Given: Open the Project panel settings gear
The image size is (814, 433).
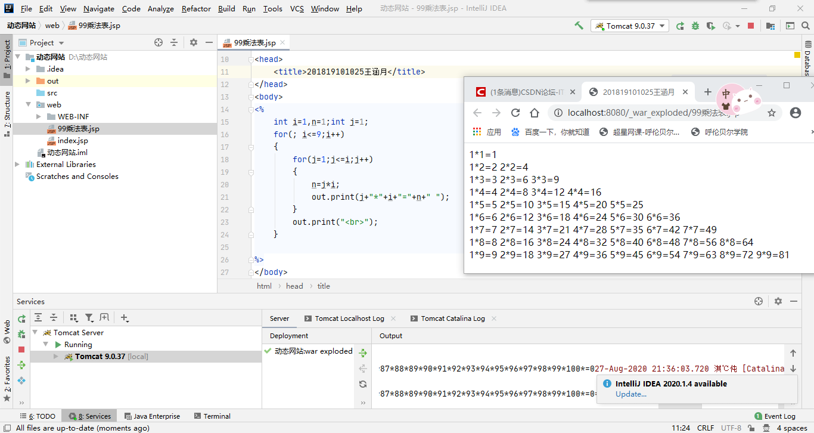Looking at the screenshot, I should 194,42.
